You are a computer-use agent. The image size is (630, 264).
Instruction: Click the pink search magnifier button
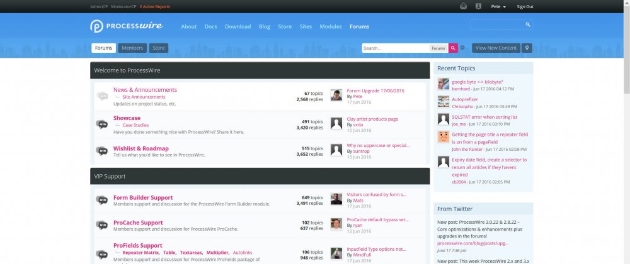click(453, 48)
